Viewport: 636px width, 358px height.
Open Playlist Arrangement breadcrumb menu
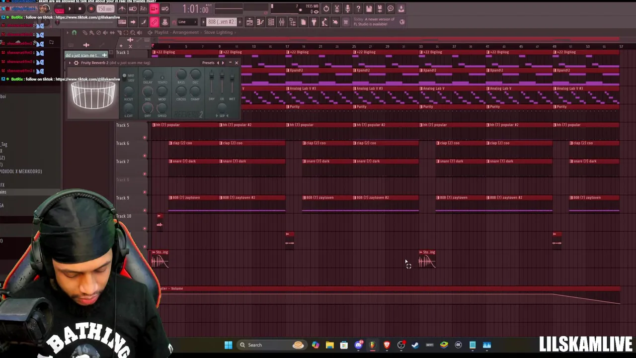[x=176, y=32]
